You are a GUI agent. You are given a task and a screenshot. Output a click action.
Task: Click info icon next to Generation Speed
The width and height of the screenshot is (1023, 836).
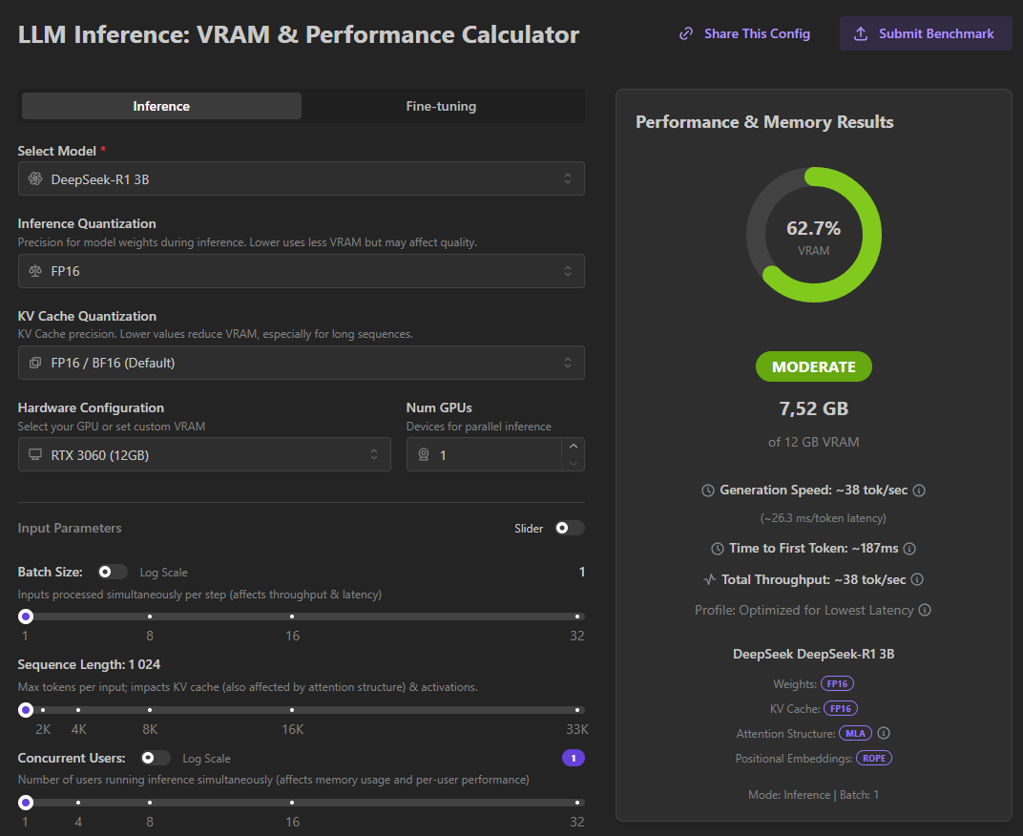click(919, 491)
